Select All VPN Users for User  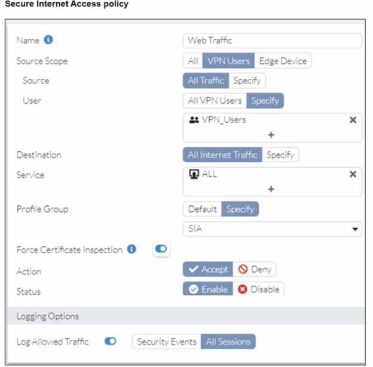215,100
